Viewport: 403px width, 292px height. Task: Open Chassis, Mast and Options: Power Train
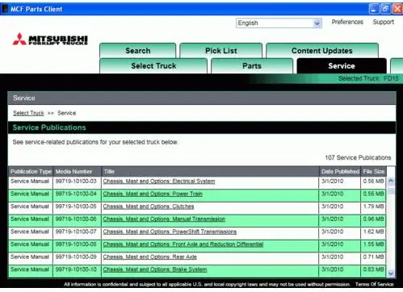pos(153,194)
